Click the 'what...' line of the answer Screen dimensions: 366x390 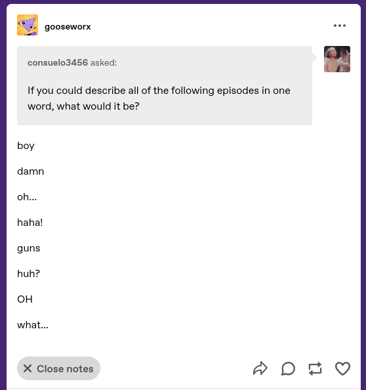(33, 325)
